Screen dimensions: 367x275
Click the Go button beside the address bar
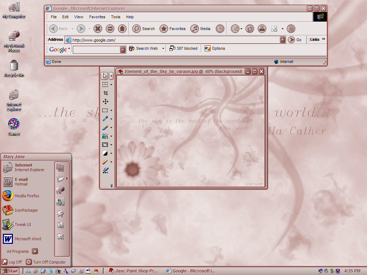295,40
